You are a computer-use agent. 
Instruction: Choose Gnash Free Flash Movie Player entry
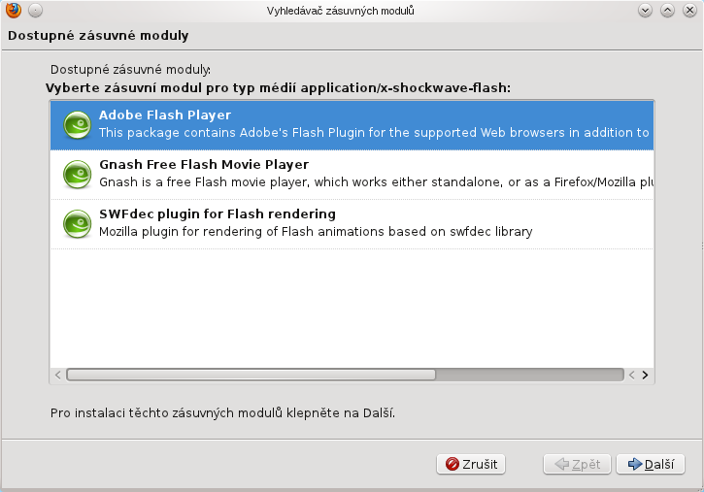coord(204,165)
